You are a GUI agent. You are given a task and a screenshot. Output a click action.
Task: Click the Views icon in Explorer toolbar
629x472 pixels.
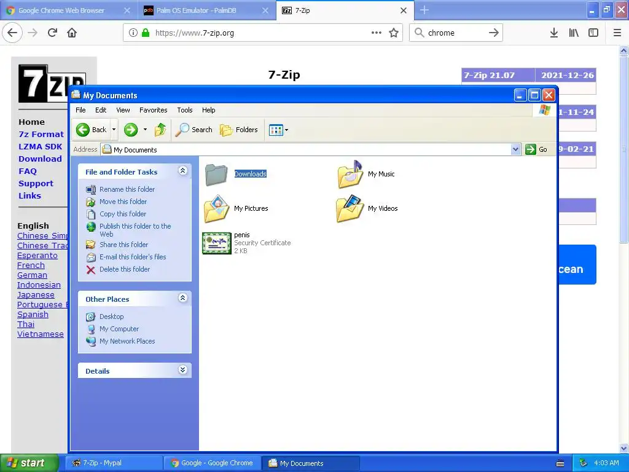tap(276, 130)
